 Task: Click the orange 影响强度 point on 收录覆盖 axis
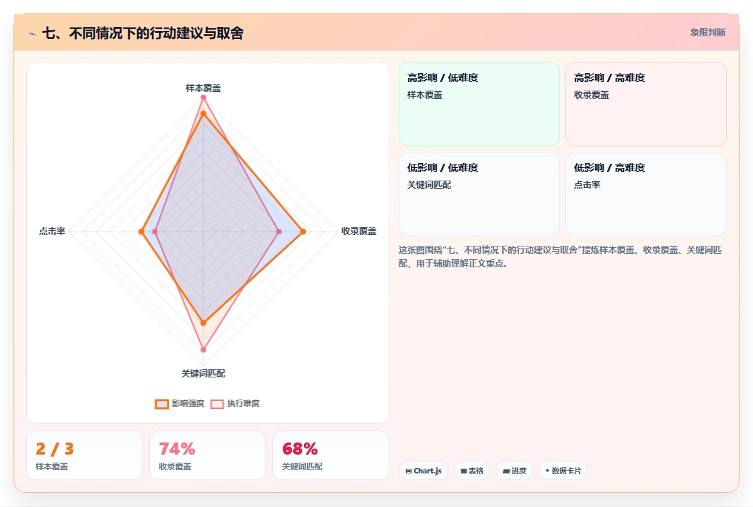[303, 232]
